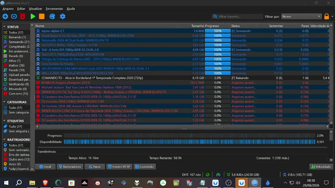Click the add torrent link icon

click(14, 16)
